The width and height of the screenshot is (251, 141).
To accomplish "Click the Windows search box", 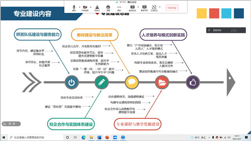I will [x=36, y=137].
